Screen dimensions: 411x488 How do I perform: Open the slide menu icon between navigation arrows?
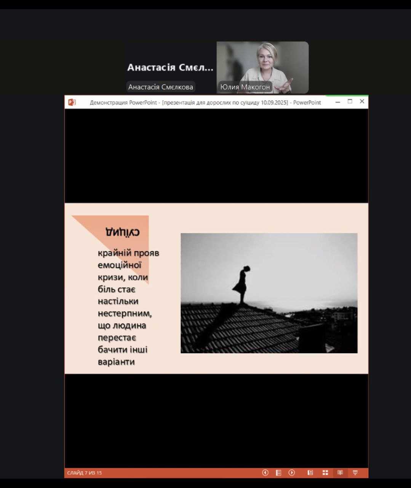click(278, 473)
